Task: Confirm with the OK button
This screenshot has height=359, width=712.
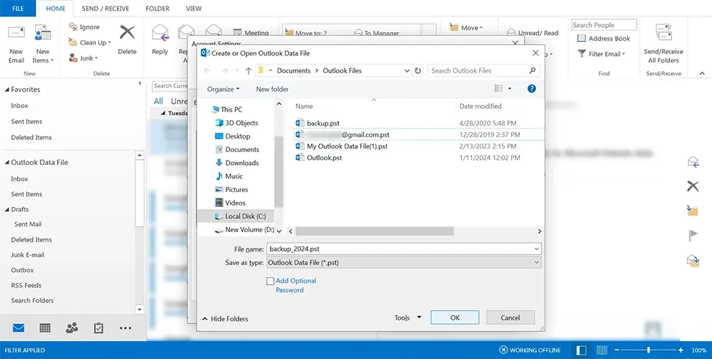Action: tap(455, 318)
